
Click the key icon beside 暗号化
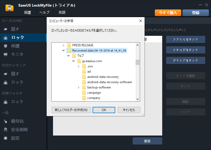coord(6,121)
